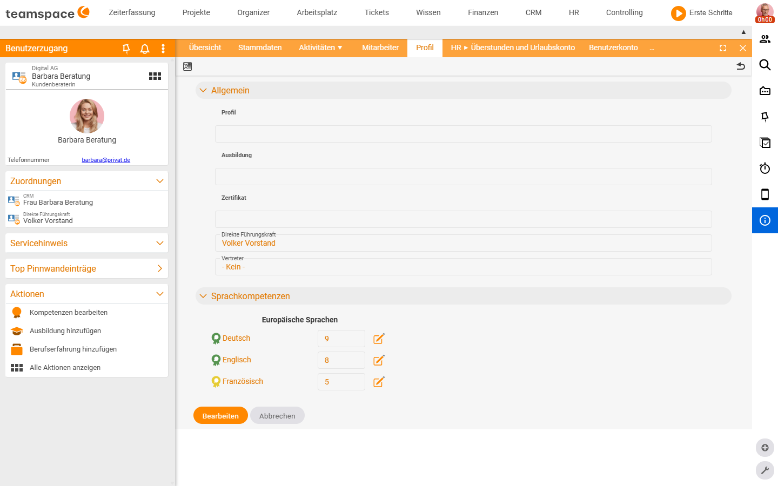Screen dimensions: 778x486
Task: Click Alle Aktionen anzeigen
Action: (x=65, y=368)
